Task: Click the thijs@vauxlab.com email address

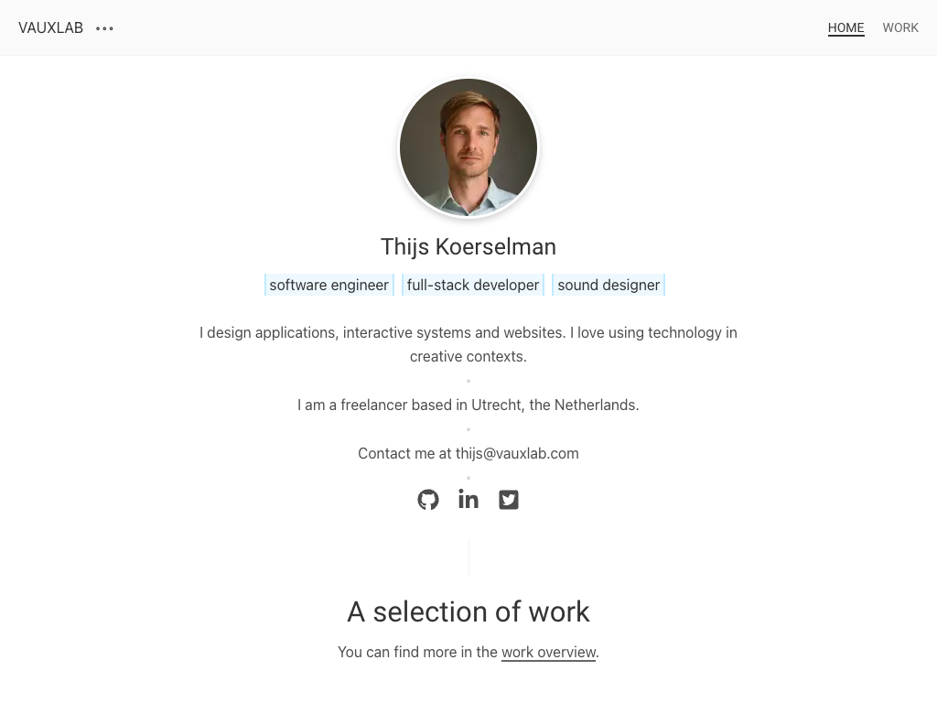Action: (517, 454)
